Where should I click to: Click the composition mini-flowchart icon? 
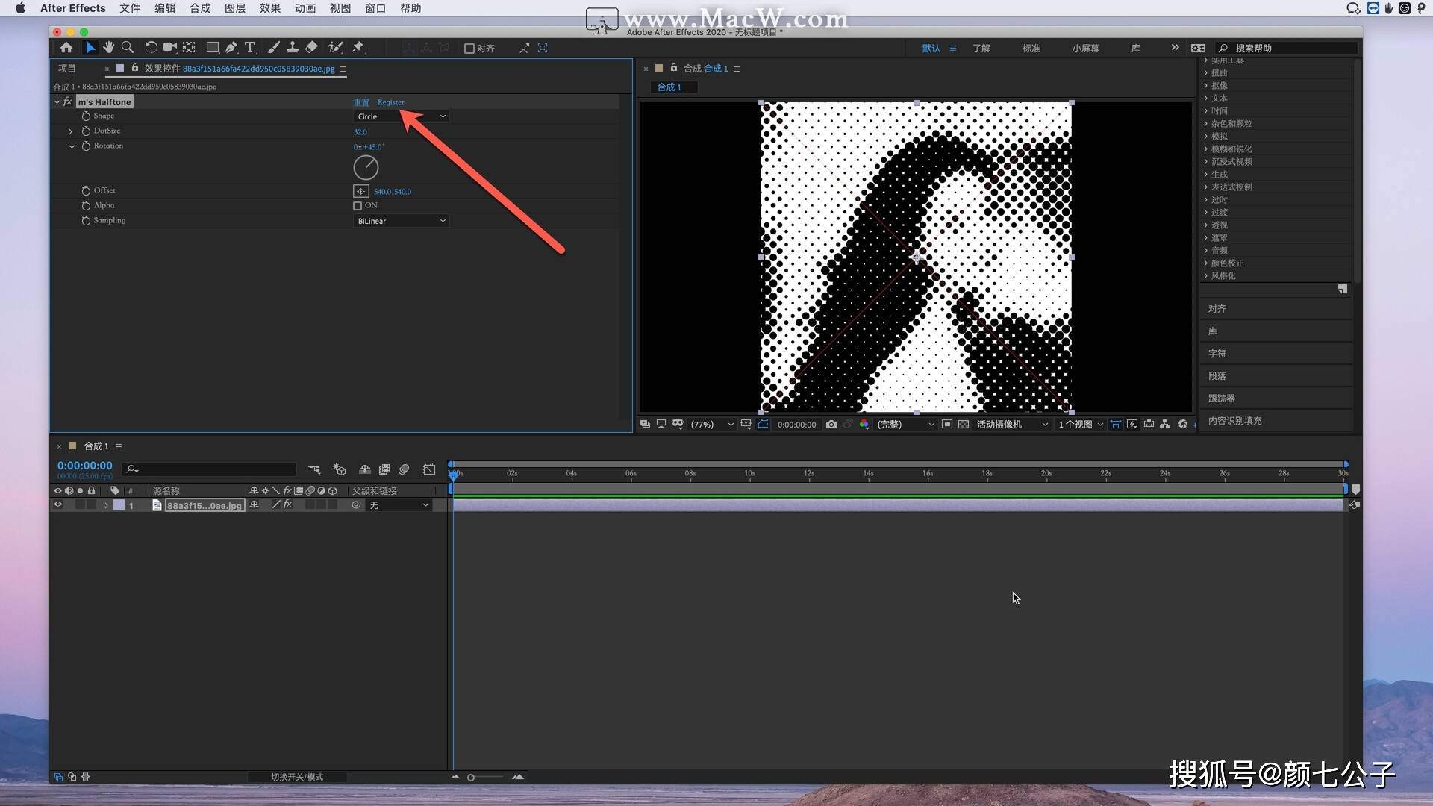point(314,469)
